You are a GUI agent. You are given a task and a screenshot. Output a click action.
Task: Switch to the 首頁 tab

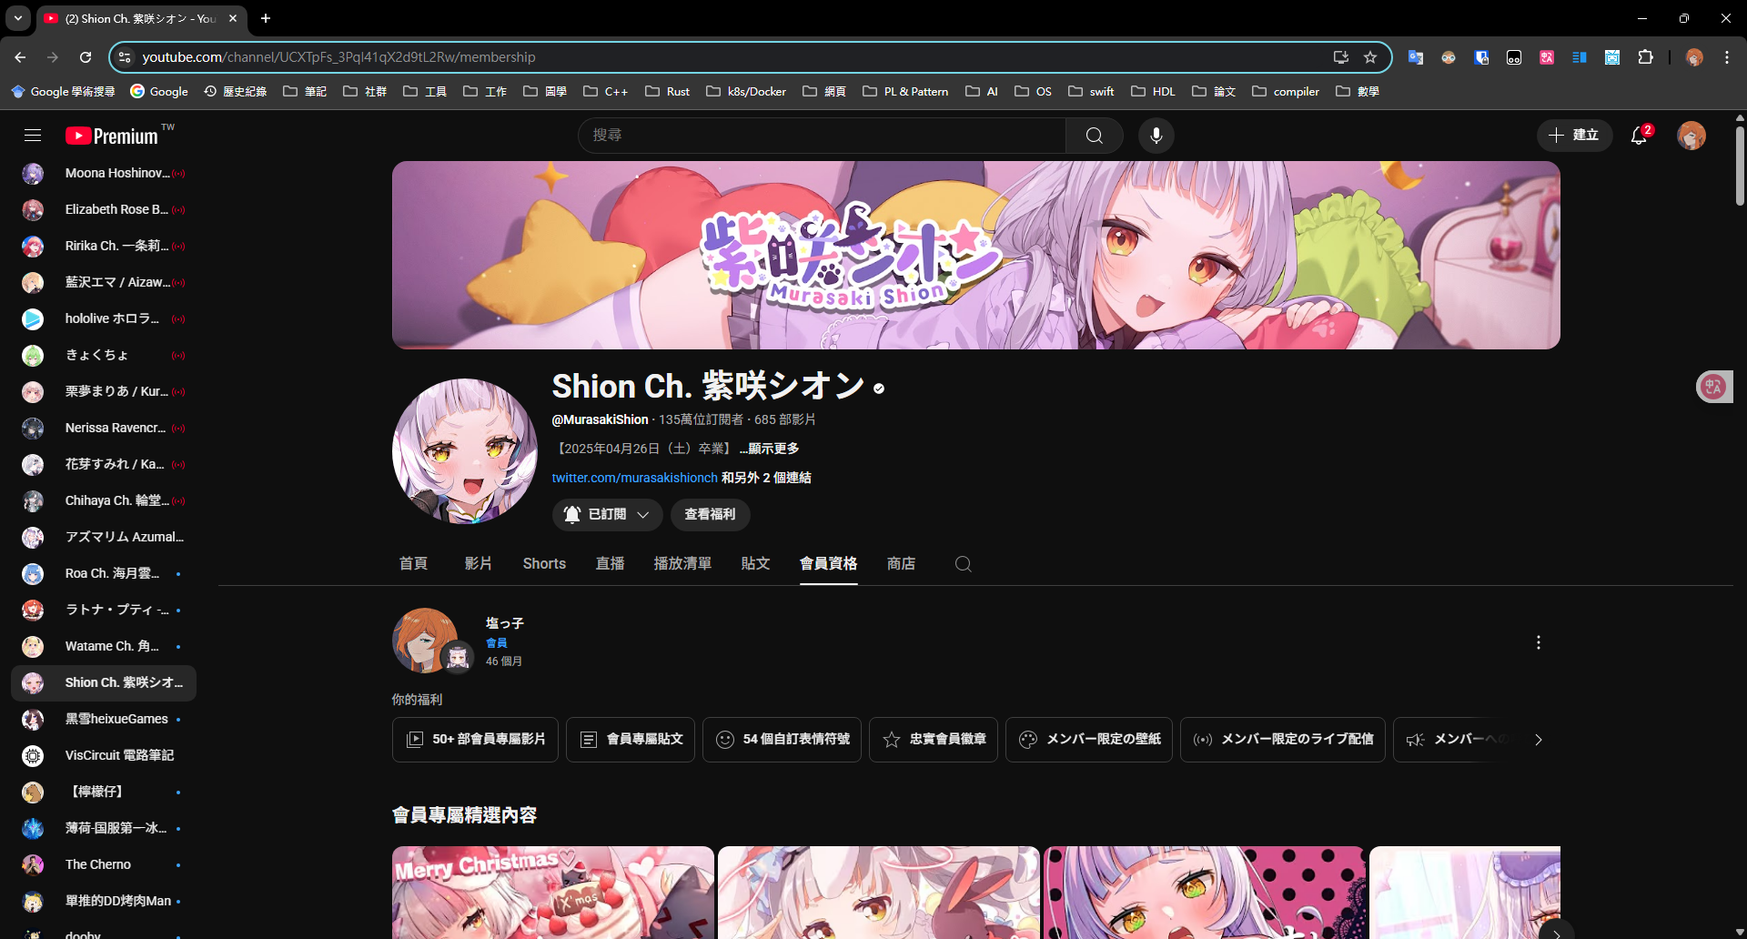413,564
